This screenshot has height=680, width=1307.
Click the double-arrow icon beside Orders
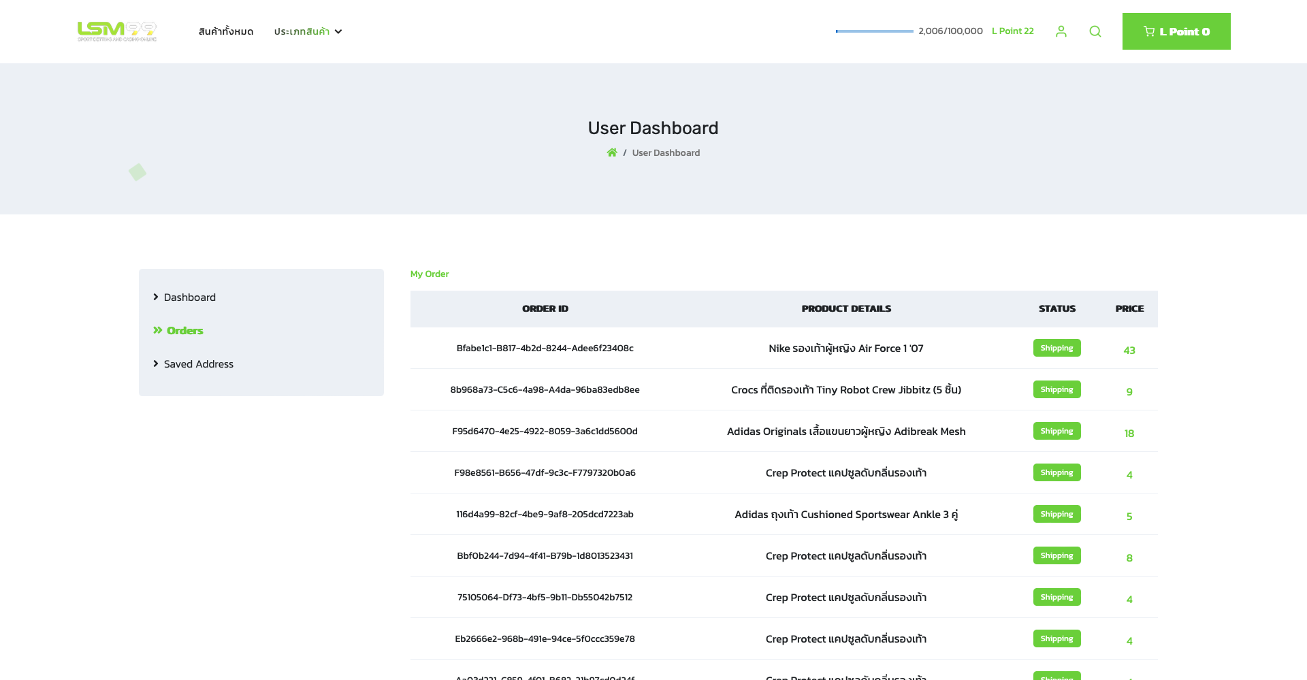(x=157, y=330)
